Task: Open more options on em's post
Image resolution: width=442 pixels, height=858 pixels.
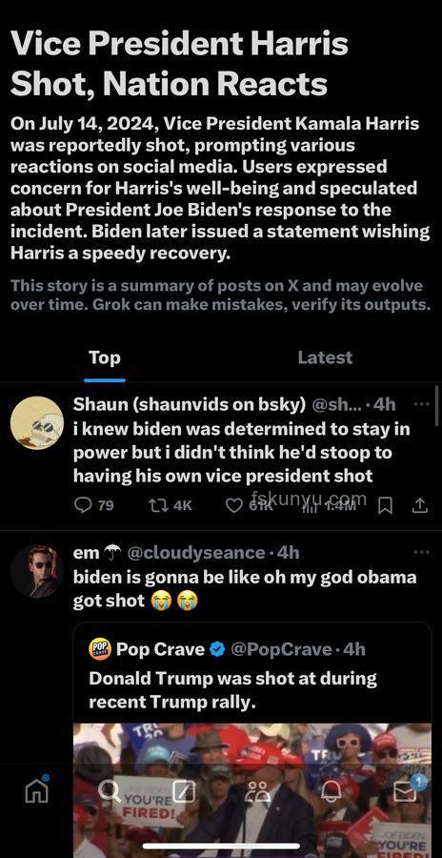Action: pos(422,552)
